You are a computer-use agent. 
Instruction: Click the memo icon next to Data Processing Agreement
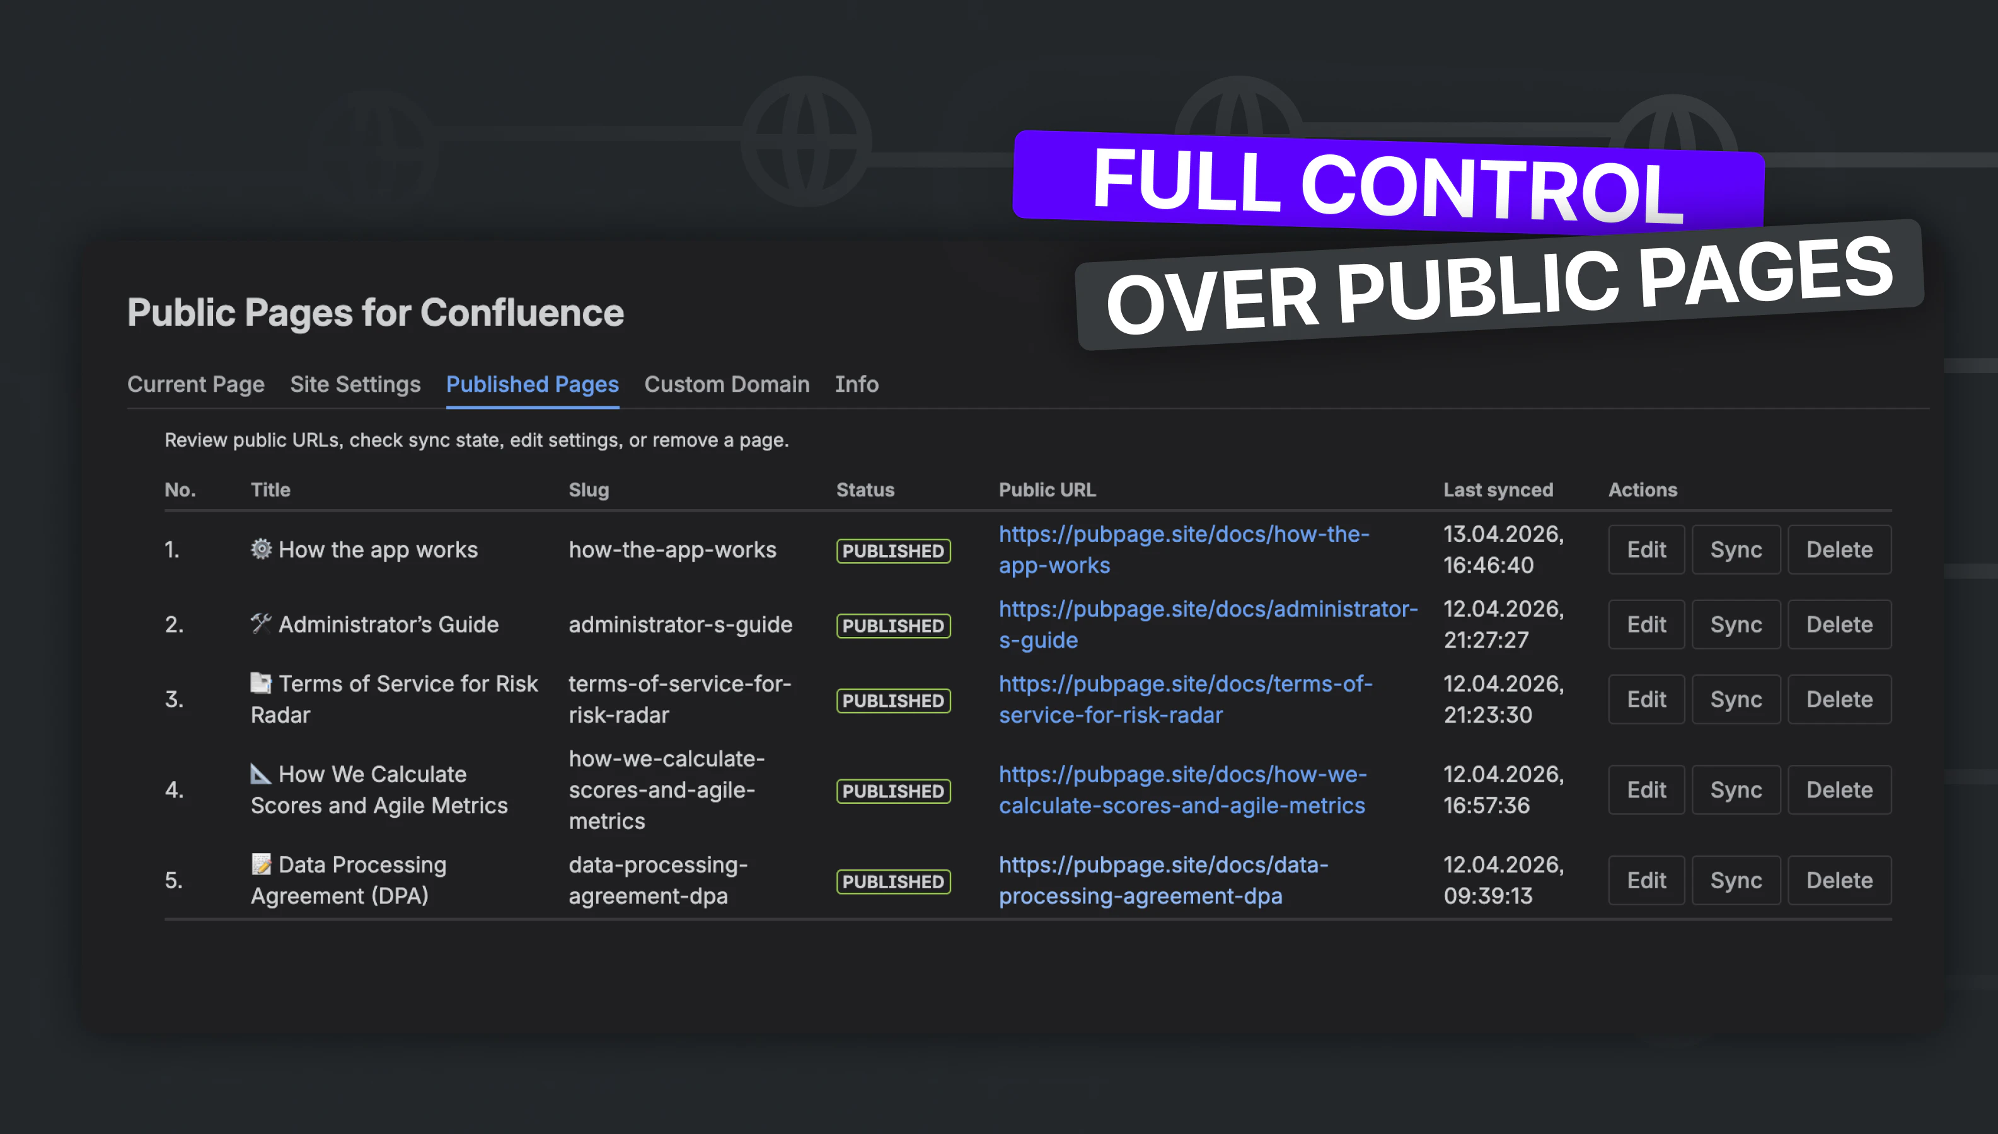pos(262,864)
